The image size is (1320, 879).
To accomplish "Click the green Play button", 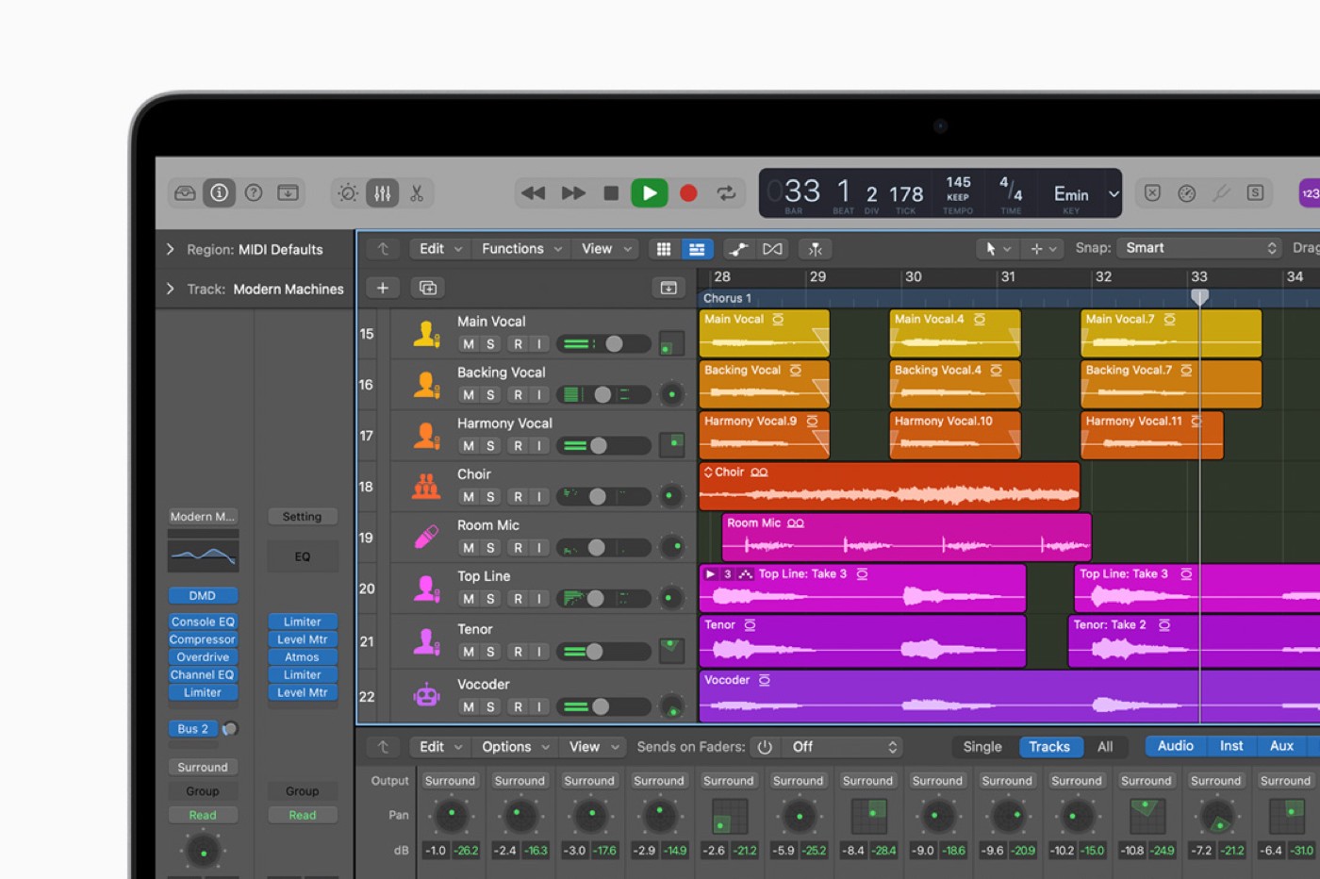I will tap(650, 193).
